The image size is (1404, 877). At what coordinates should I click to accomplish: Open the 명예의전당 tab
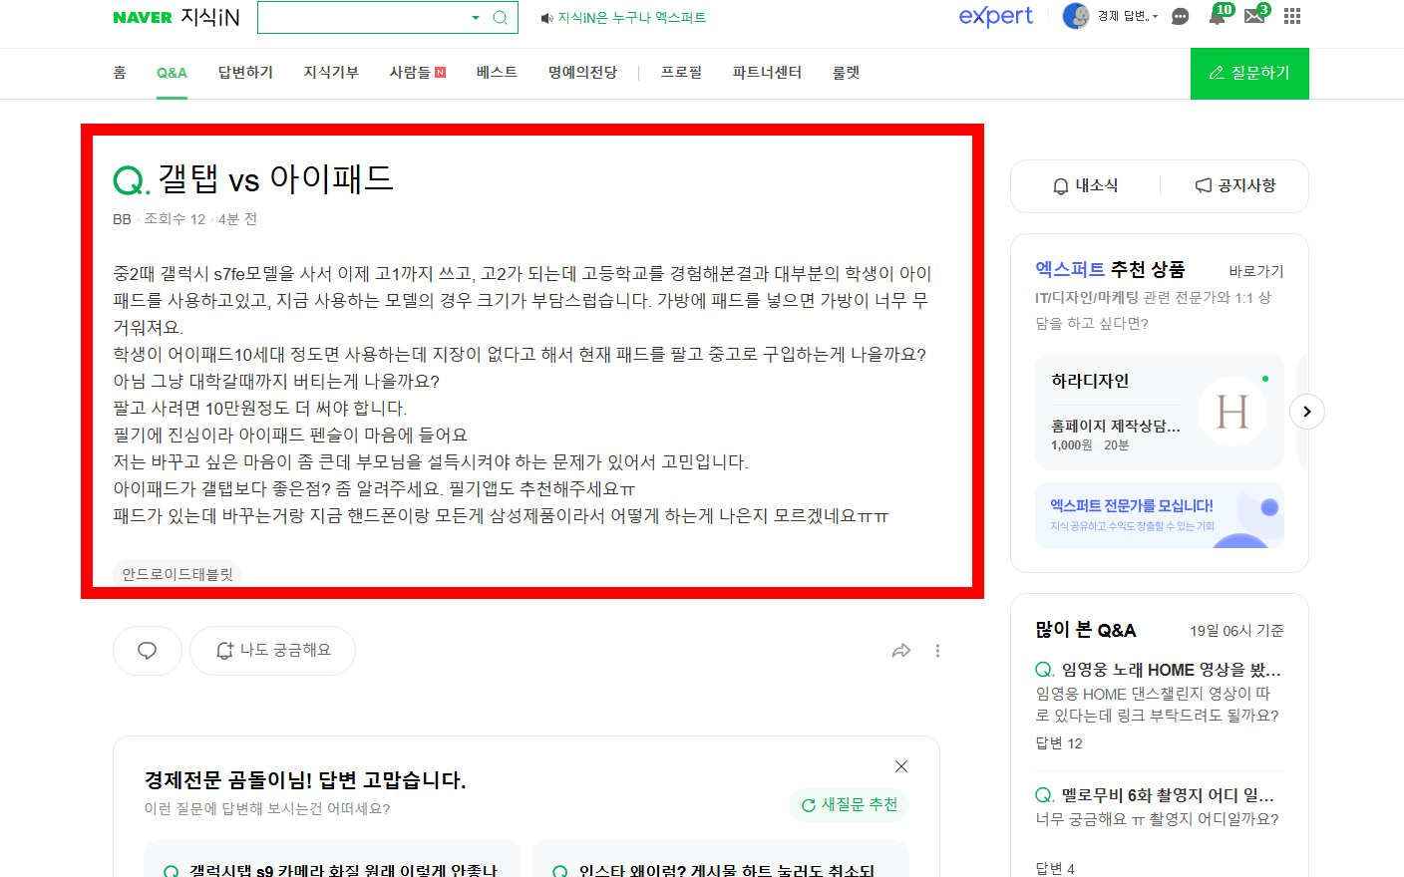[582, 73]
